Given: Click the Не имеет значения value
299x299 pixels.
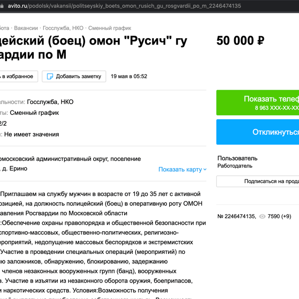Looking at the screenshot, I should point(32,135).
